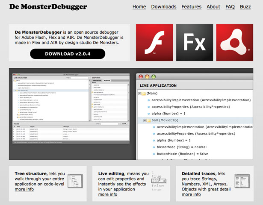Click the yellow minimize button in enlarged window
The width and height of the screenshot is (263, 205).
(x=147, y=77)
